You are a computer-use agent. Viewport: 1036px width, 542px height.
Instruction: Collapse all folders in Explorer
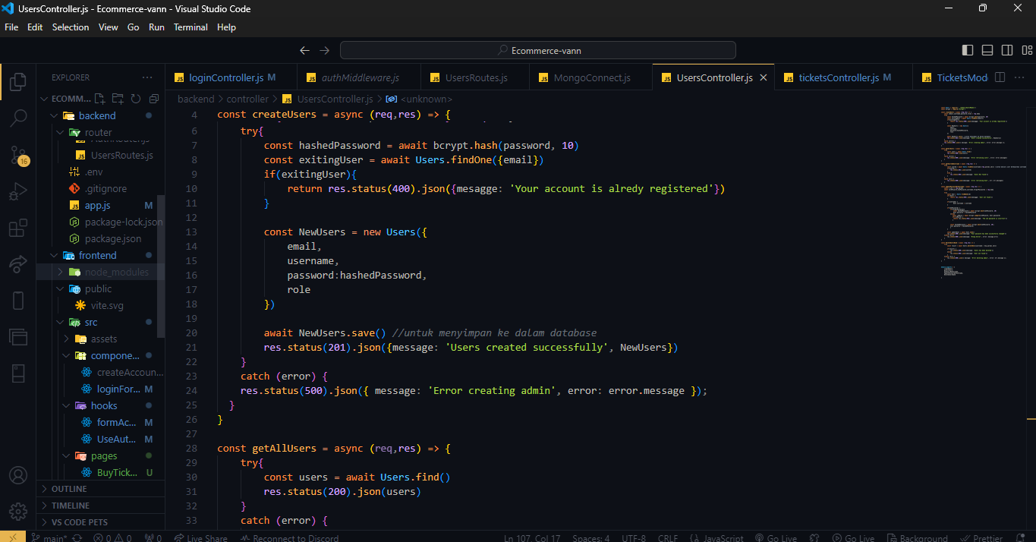click(x=154, y=99)
